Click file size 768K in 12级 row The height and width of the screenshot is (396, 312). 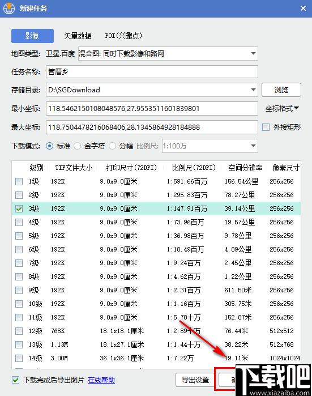[58, 331]
